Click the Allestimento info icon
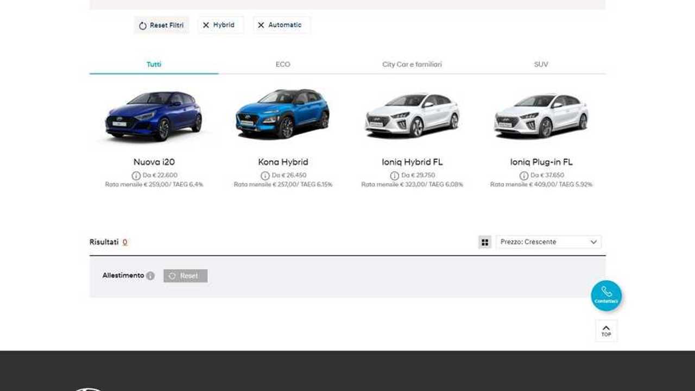The image size is (695, 391). pos(150,276)
